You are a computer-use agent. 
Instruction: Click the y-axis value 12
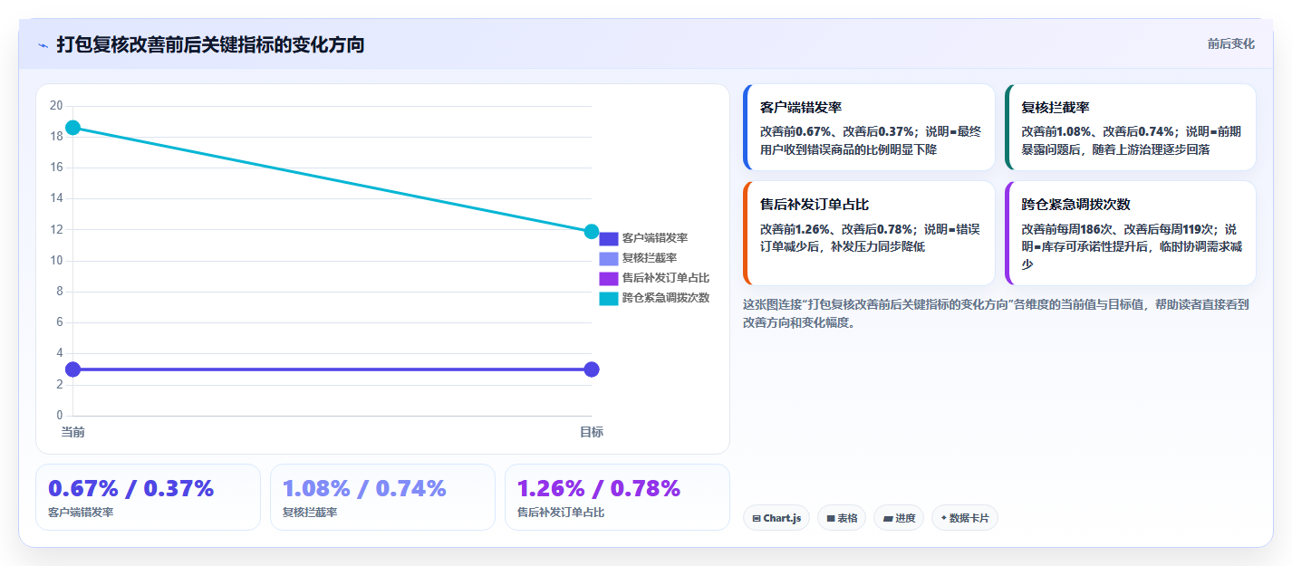pyautogui.click(x=56, y=229)
